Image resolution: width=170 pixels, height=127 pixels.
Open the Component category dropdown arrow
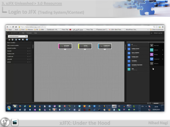(x=163, y=59)
